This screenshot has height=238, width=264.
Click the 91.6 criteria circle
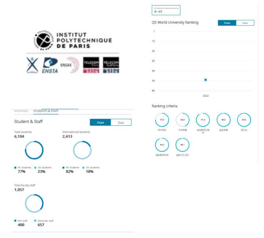[203, 120]
